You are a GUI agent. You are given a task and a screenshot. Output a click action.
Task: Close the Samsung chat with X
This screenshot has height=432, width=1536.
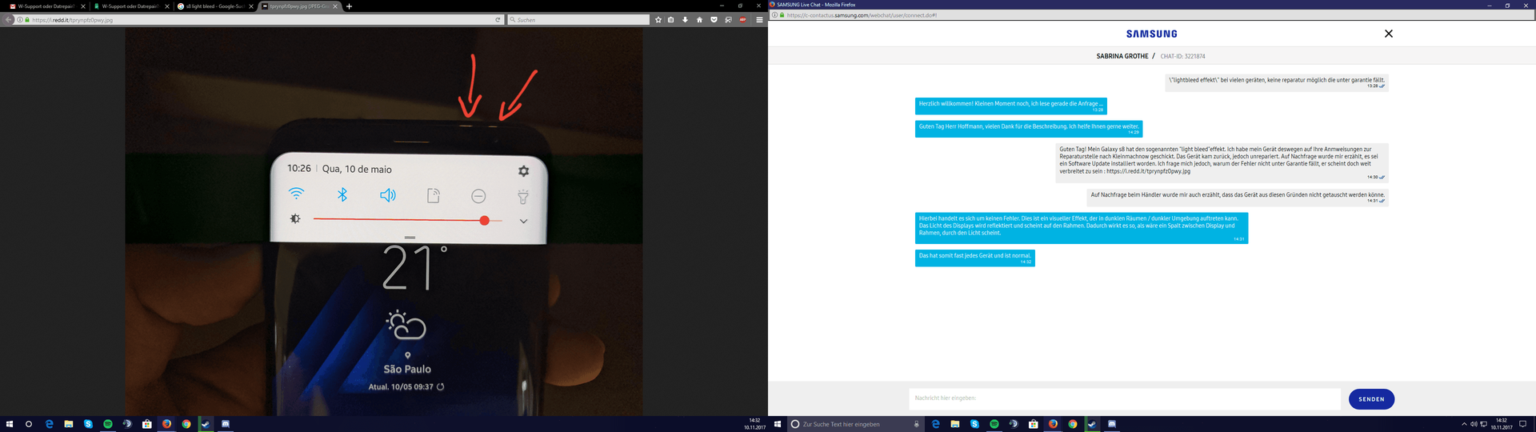tap(1388, 34)
